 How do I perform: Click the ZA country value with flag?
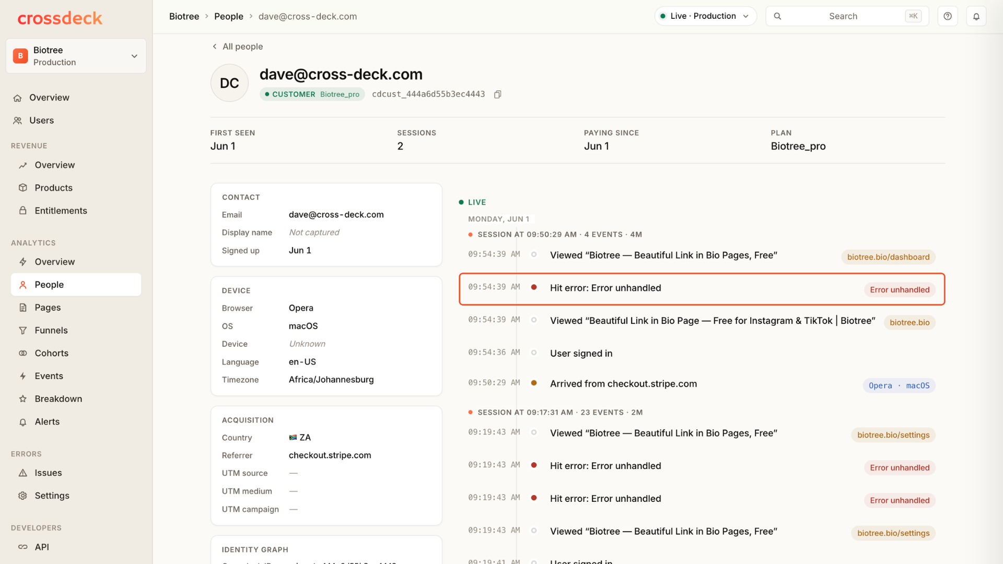300,438
